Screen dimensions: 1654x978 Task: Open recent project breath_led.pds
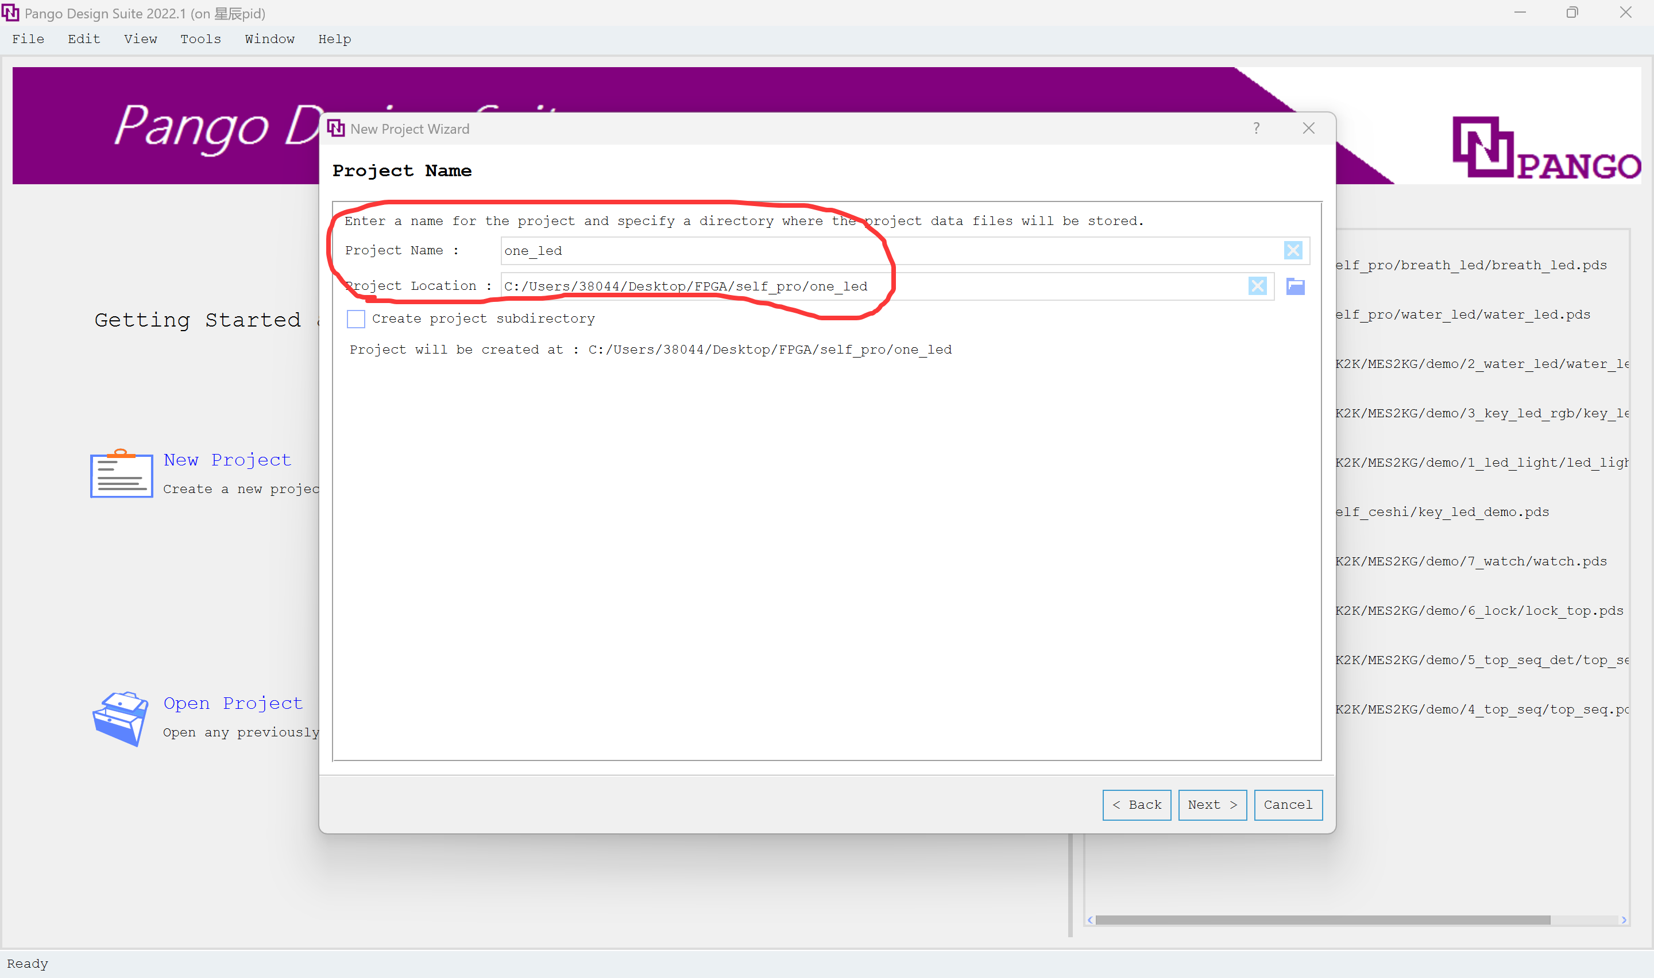[x=1470, y=265]
